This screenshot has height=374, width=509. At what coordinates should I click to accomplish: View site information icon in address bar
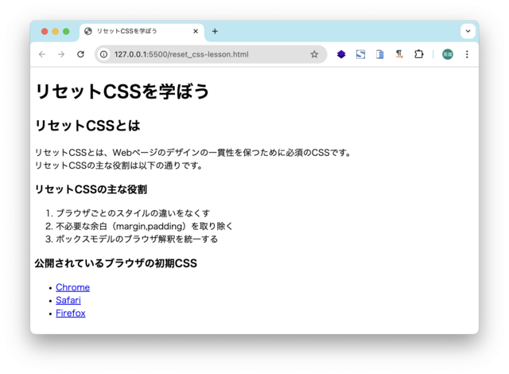click(103, 54)
